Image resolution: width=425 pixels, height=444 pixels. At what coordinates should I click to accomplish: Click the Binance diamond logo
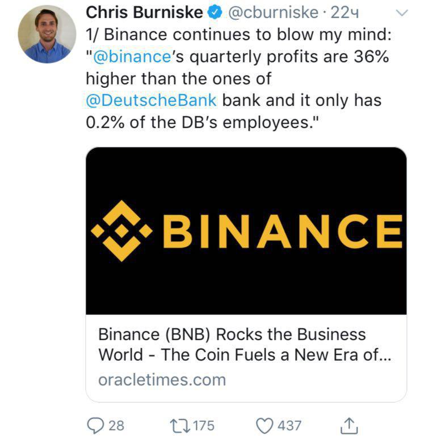click(122, 231)
